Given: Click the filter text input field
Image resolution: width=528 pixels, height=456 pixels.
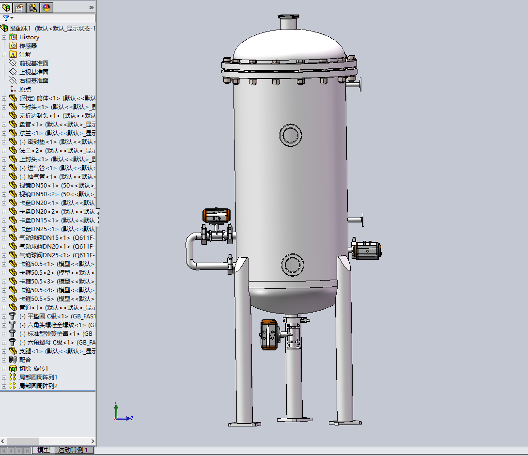Looking at the screenshot, I should click(x=55, y=18).
